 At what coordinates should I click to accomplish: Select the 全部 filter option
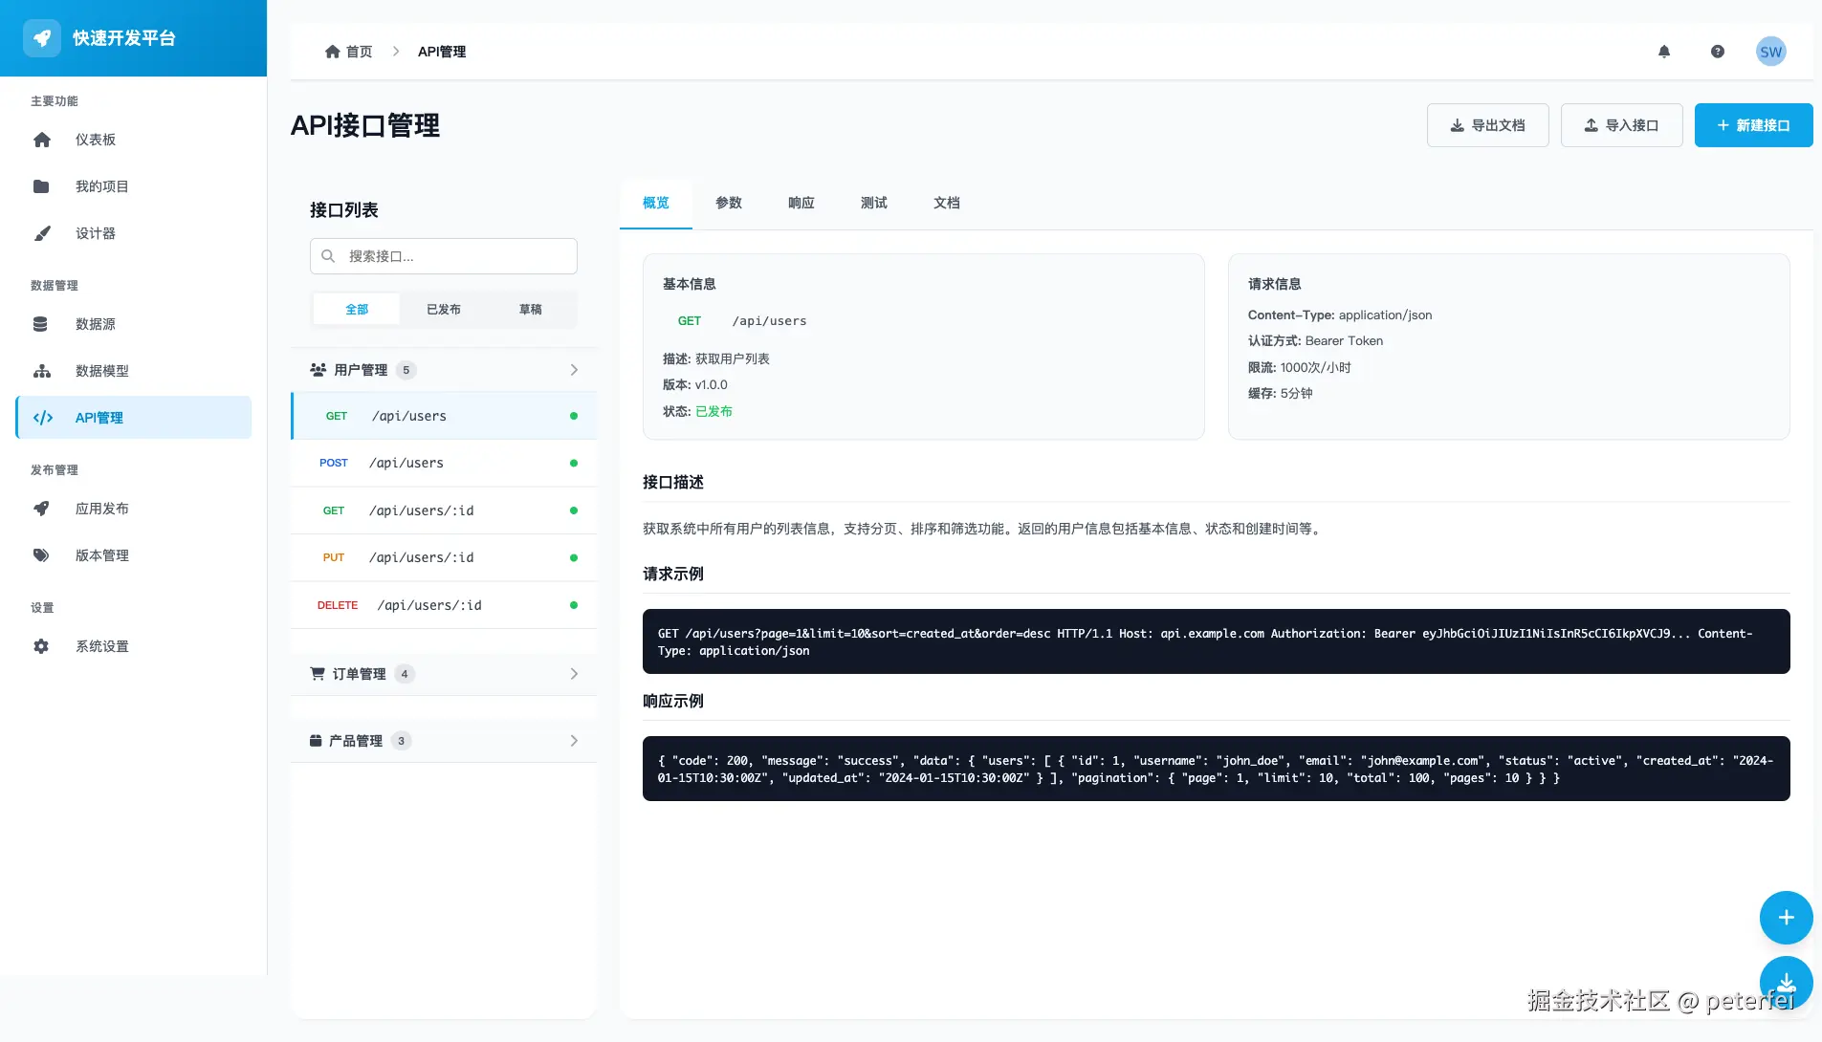tap(356, 309)
